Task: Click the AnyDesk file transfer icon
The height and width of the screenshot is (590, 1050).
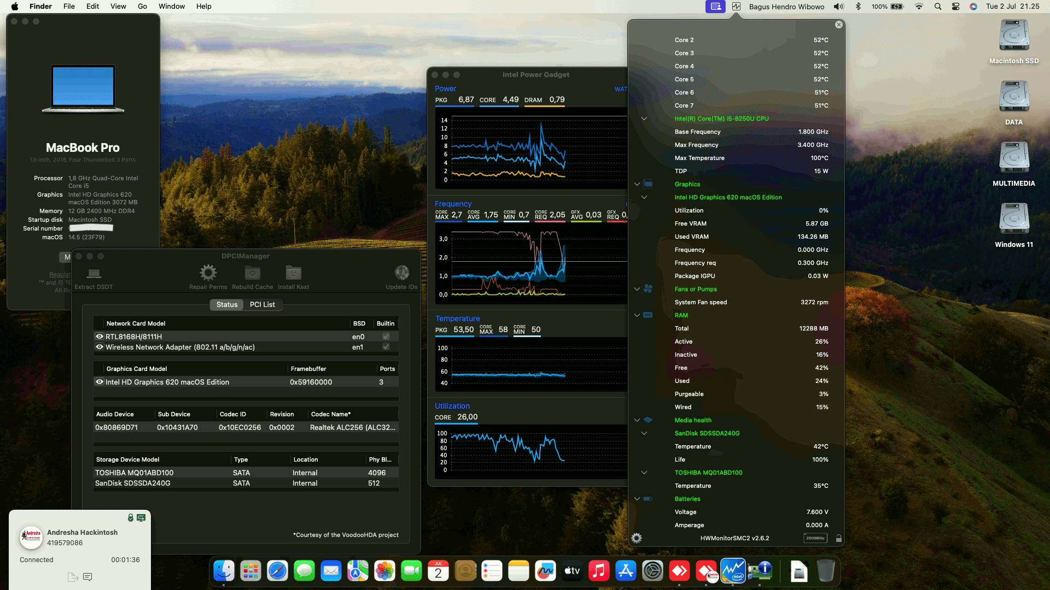Action: pyautogui.click(x=73, y=577)
